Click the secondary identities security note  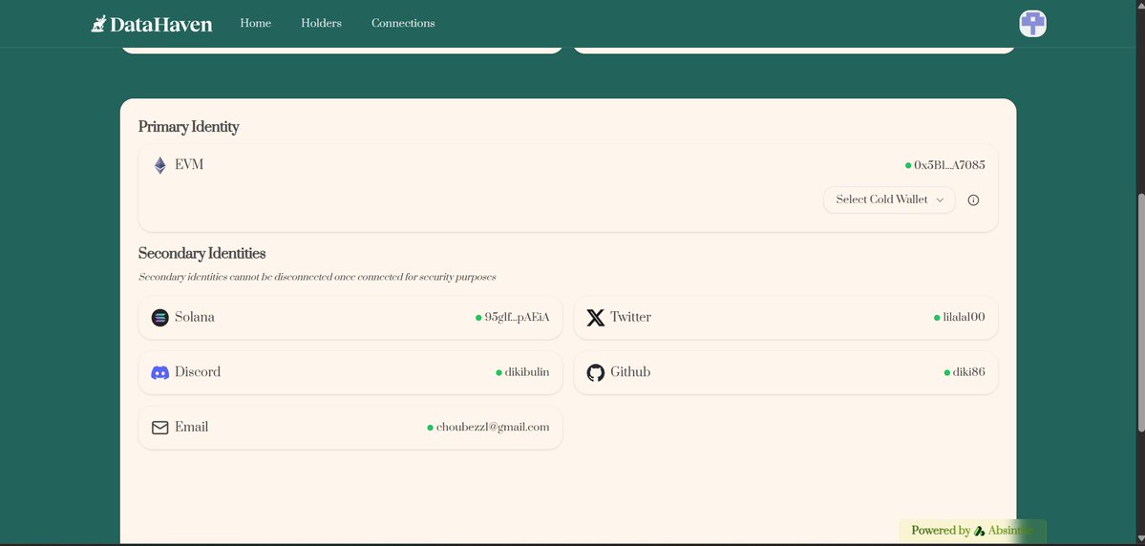click(x=317, y=278)
